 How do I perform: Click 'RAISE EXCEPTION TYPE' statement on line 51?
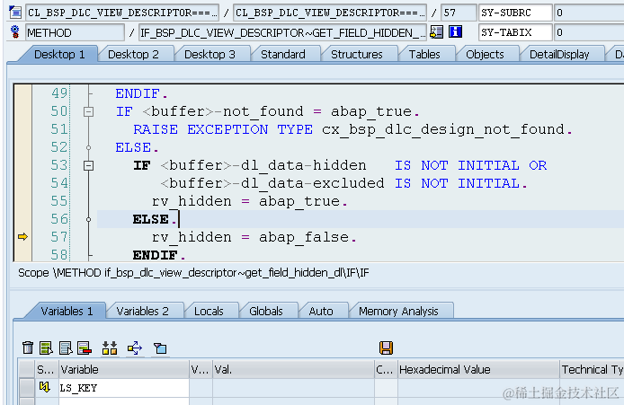[x=223, y=129]
